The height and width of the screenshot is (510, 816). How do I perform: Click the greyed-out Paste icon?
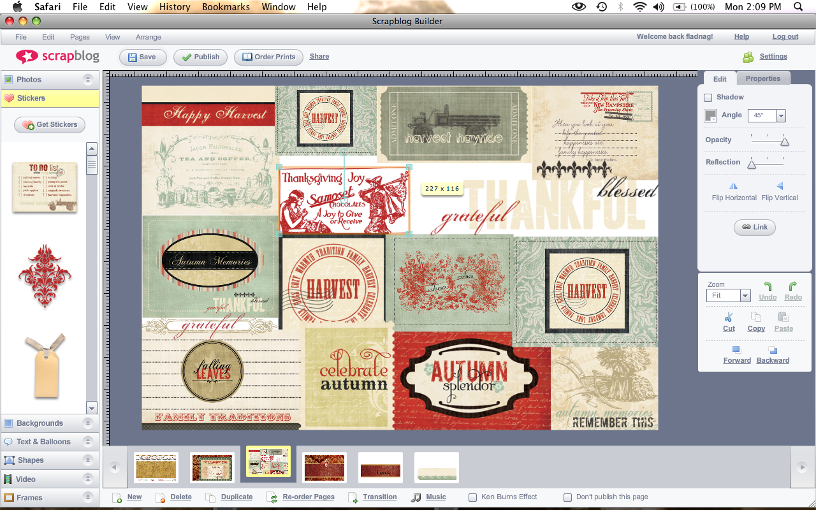(x=783, y=317)
